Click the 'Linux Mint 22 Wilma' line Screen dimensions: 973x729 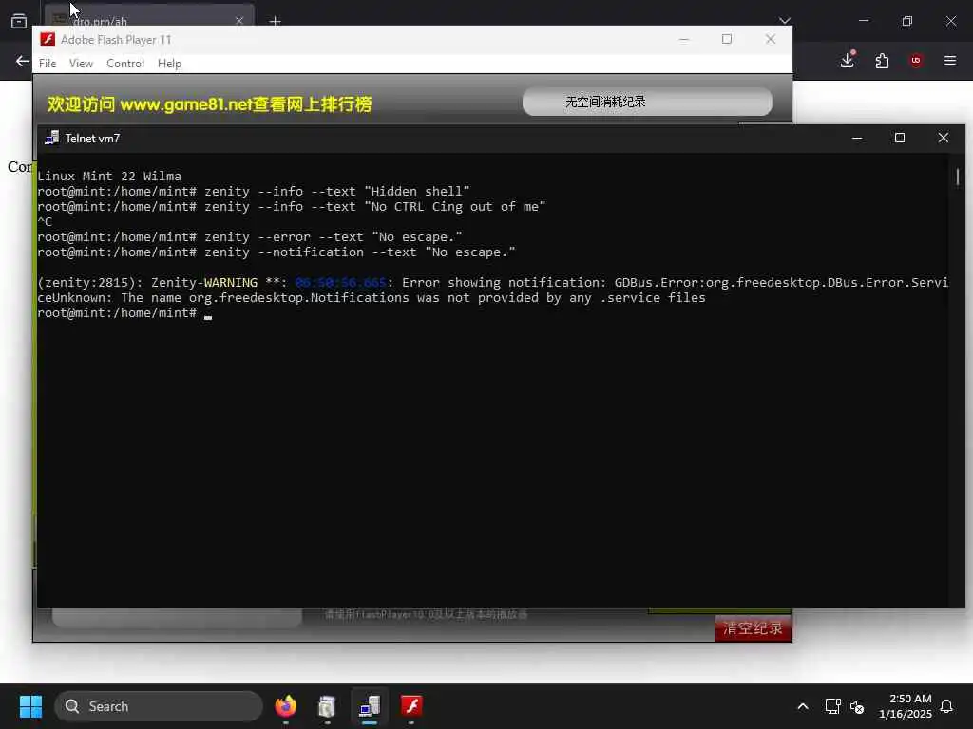click(x=109, y=176)
